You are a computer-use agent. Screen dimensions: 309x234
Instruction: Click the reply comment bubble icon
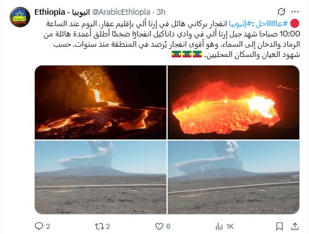(x=39, y=226)
